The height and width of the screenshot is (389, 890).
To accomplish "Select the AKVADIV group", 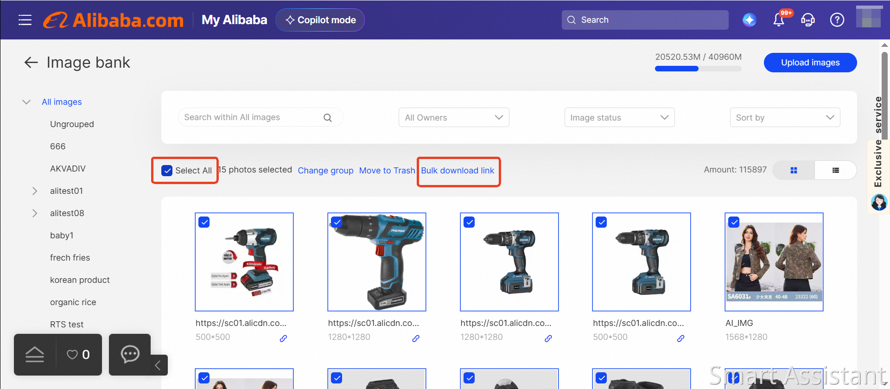I will (68, 169).
